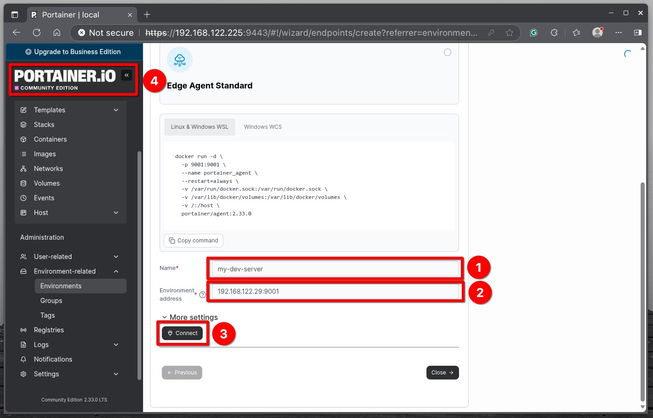Click the Close button in wizard
This screenshot has width=653, height=418.
click(443, 373)
